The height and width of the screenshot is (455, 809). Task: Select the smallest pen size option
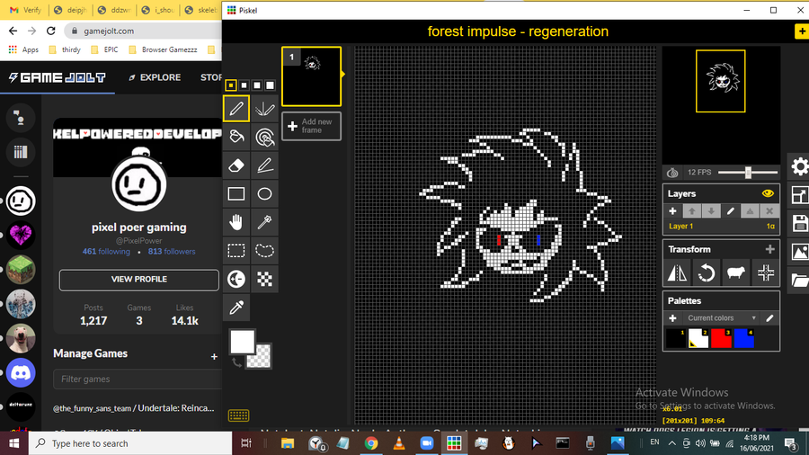pyautogui.click(x=231, y=85)
